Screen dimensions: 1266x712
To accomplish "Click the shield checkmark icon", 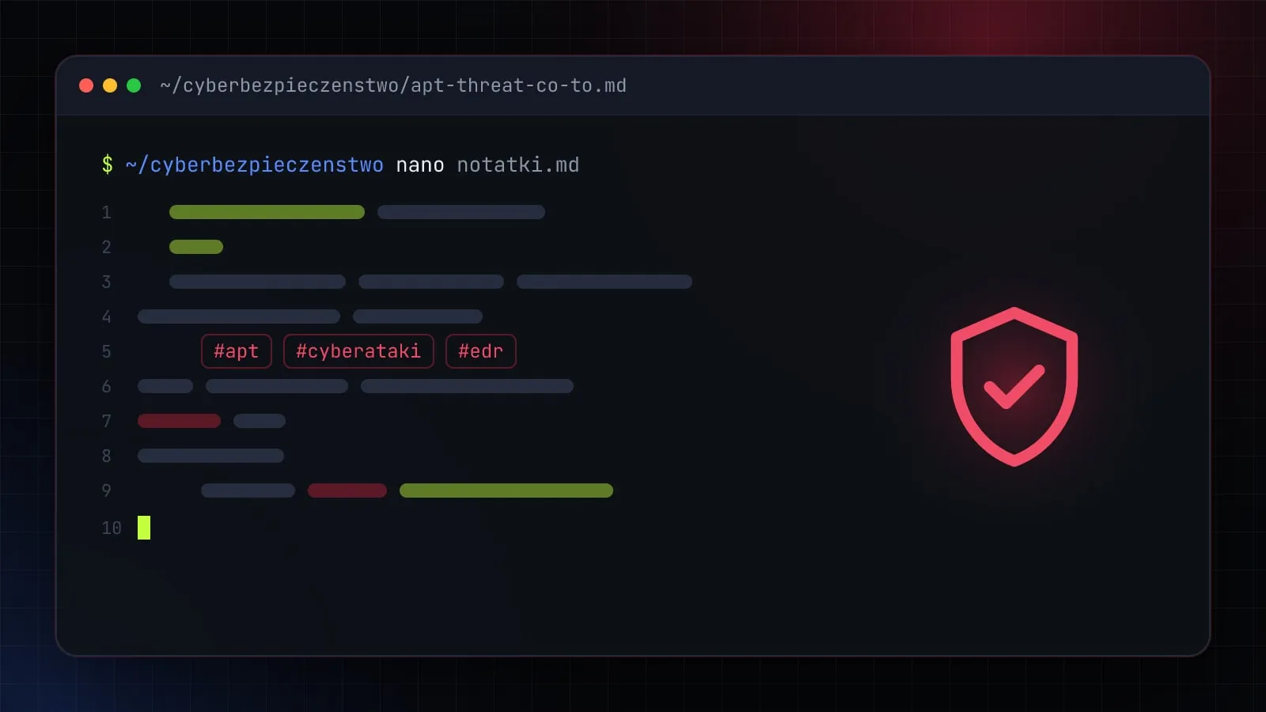I will [x=1014, y=387].
